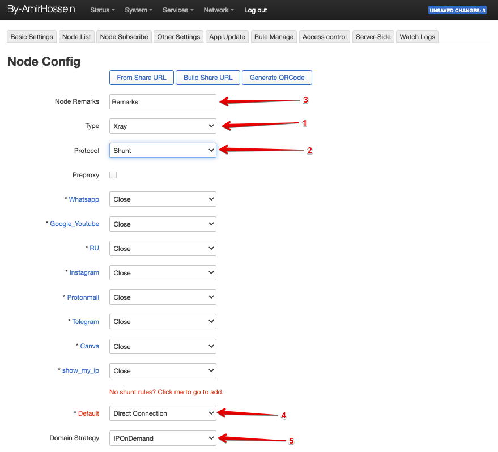498x452 pixels.
Task: Click the Node Remarks text field
Action: tap(163, 102)
